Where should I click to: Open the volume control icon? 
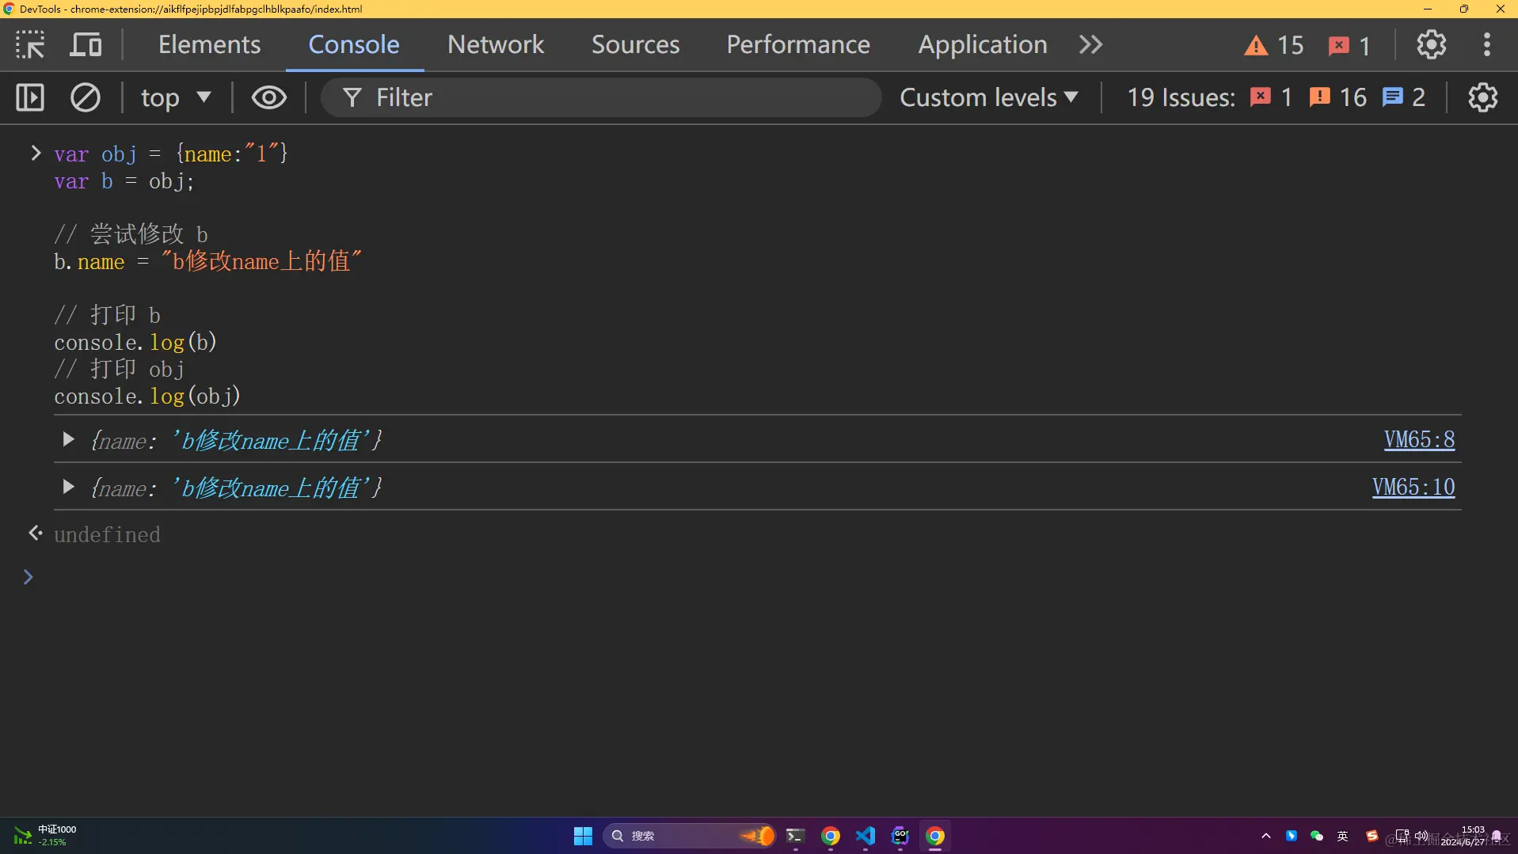(1421, 836)
